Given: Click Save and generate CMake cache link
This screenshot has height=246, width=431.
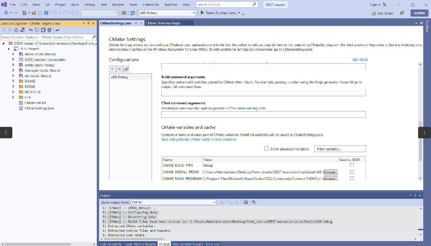Looking at the screenshot, I should (x=199, y=139).
